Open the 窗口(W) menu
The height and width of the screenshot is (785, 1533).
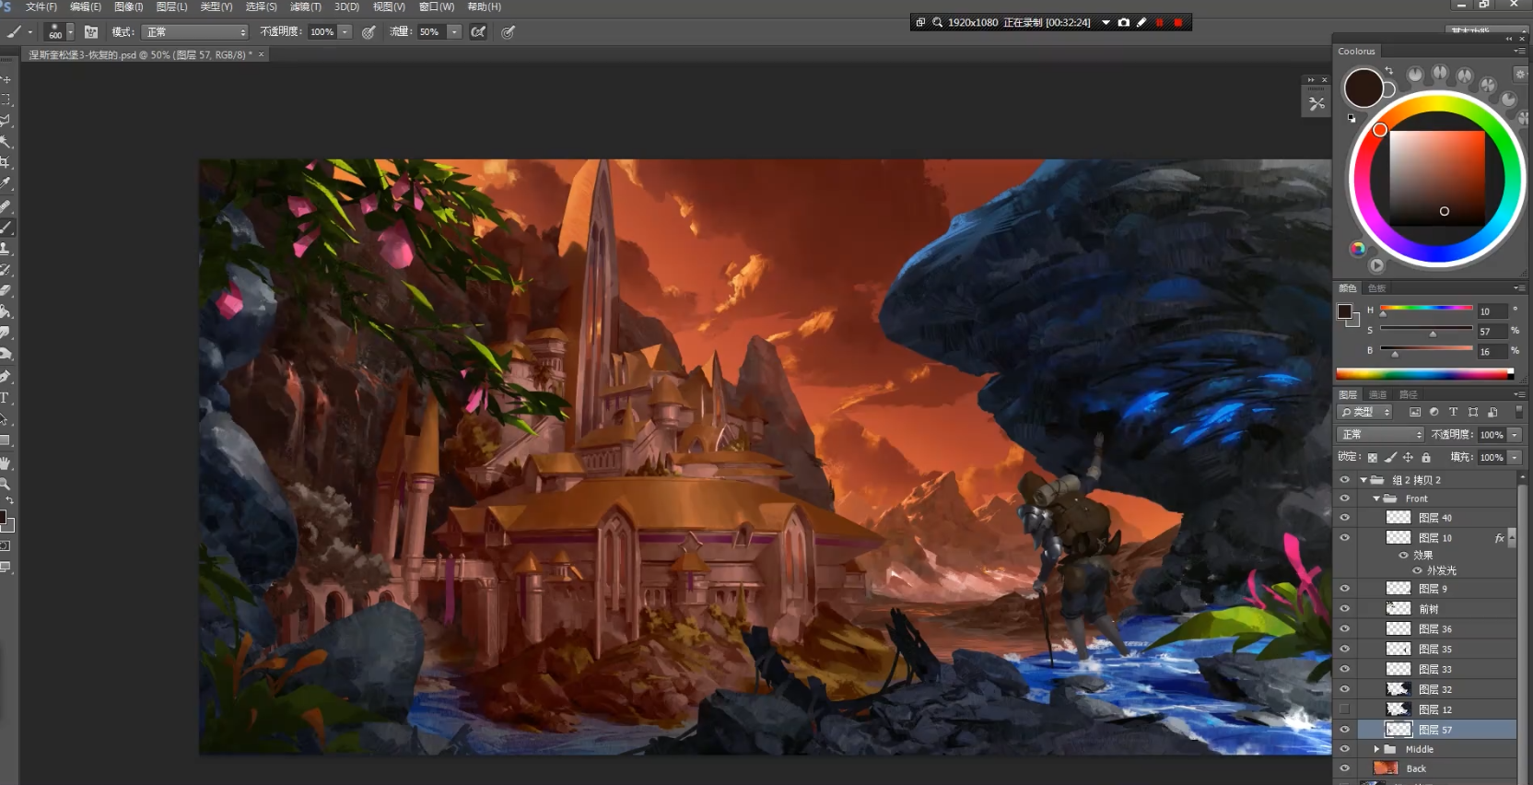[437, 6]
